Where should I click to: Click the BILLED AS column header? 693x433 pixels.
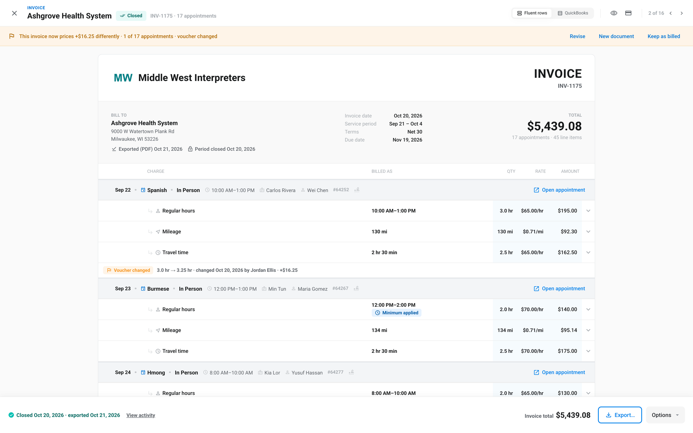[382, 171]
